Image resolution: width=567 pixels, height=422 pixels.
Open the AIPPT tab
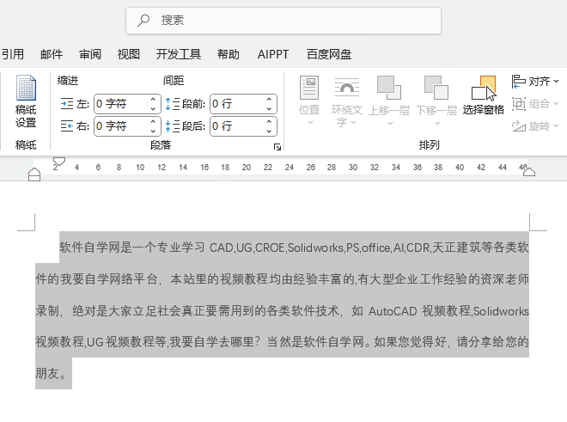pyautogui.click(x=273, y=54)
